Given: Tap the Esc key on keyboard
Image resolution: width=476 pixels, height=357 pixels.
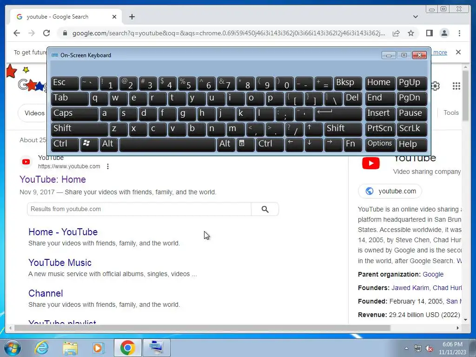Looking at the screenshot, I should pos(65,84).
